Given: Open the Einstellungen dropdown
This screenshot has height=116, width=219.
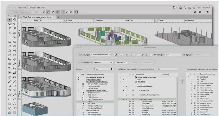Looking at the screenshot, I should coord(101,55).
